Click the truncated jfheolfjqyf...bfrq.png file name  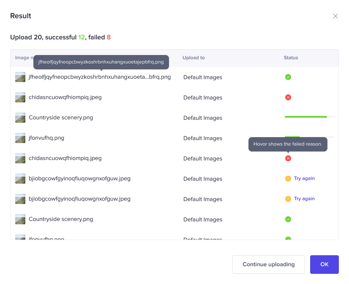100,77
